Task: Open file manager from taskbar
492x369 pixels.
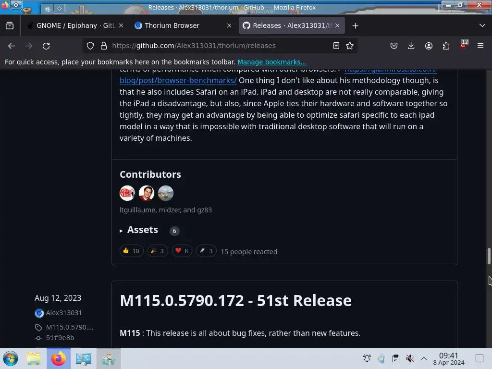Action: pyautogui.click(x=34, y=358)
